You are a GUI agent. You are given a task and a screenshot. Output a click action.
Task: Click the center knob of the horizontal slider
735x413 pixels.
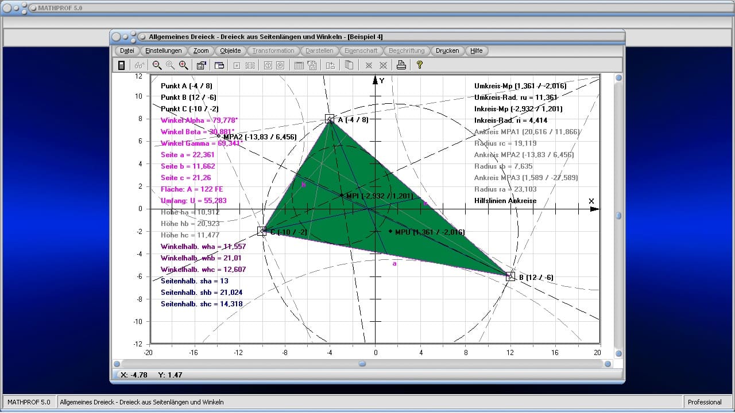[x=362, y=364]
